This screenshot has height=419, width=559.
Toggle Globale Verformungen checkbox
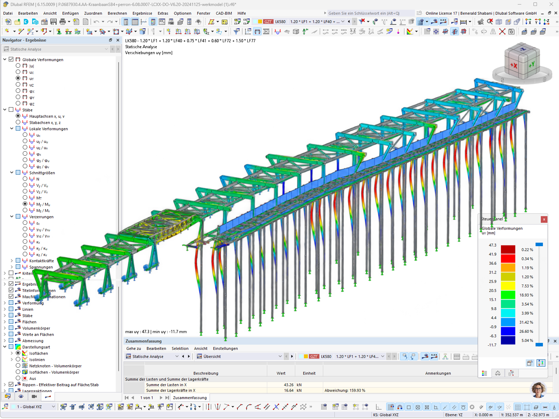coord(11,59)
